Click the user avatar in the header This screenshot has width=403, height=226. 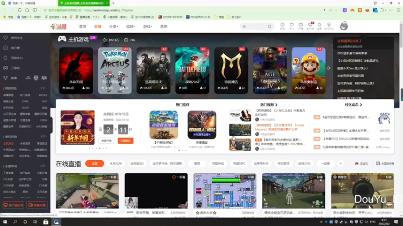(344, 26)
